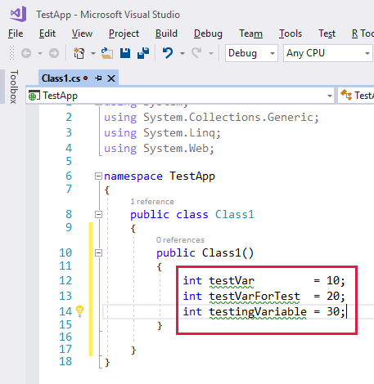Expand the Redo history dropdown
The width and height of the screenshot is (374, 384).
[x=211, y=53]
